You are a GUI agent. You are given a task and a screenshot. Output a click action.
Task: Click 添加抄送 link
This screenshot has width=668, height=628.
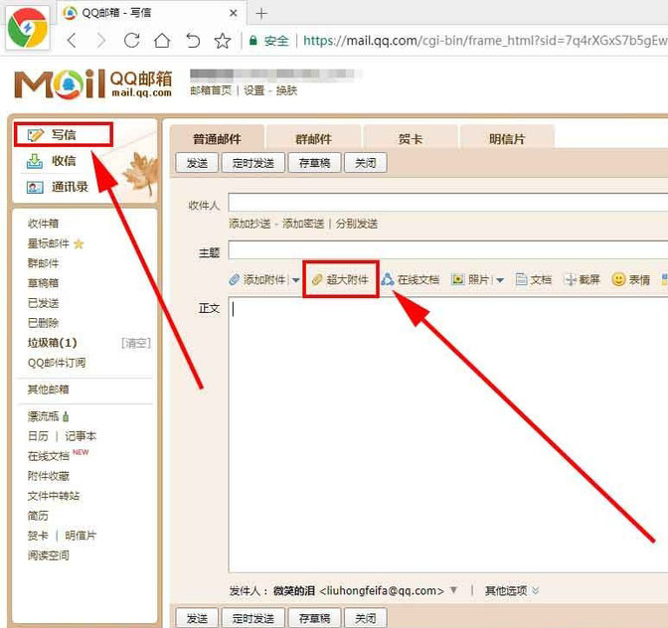[x=250, y=224]
